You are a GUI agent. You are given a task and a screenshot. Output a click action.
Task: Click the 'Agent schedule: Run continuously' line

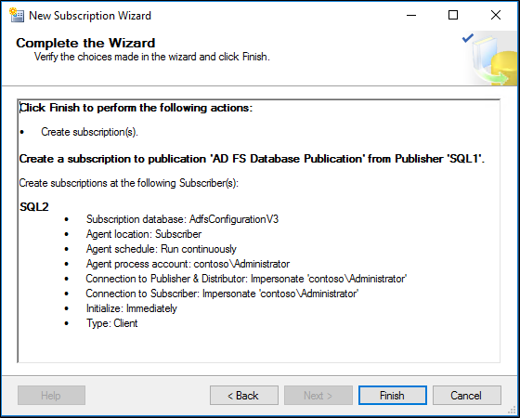[162, 249]
